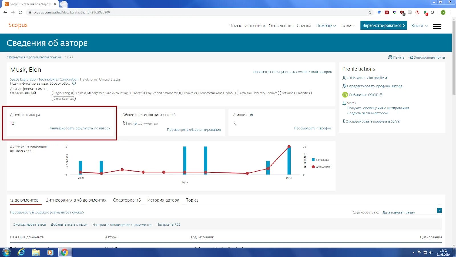Click the Chrome icon in the taskbar

coord(65,252)
